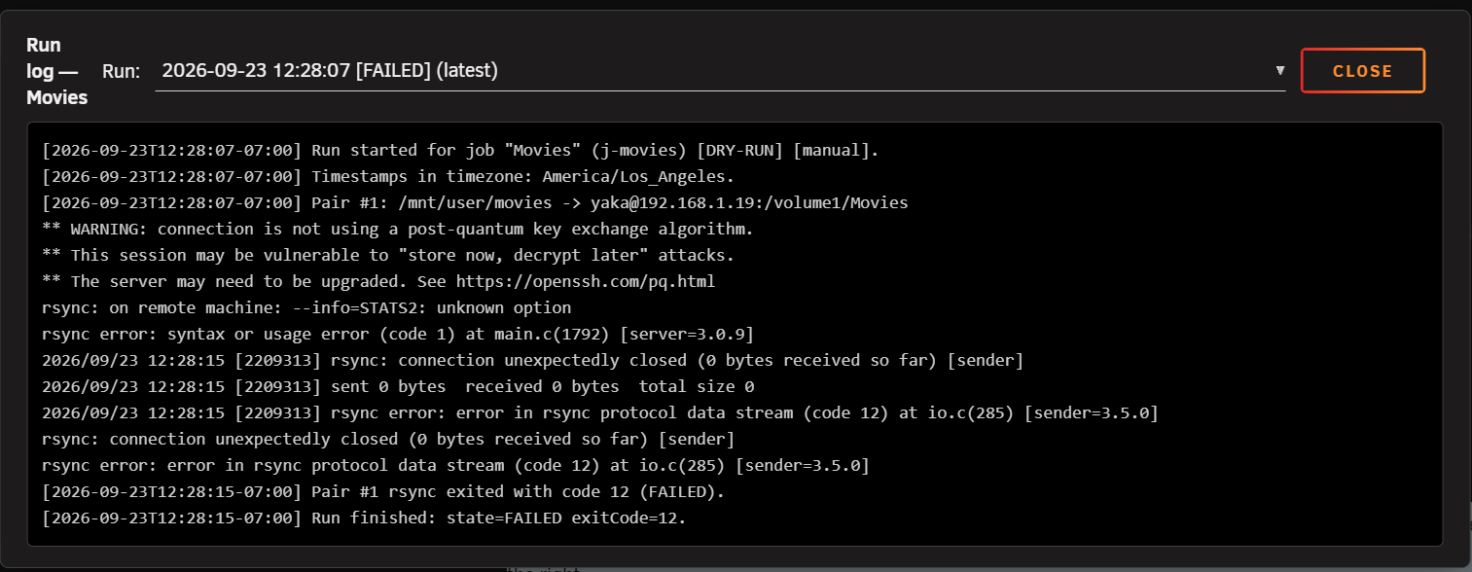Close the run log dialog
This screenshot has width=1472, height=572.
(x=1362, y=71)
